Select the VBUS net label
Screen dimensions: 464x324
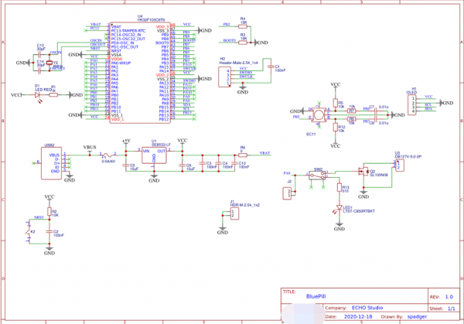click(90, 146)
